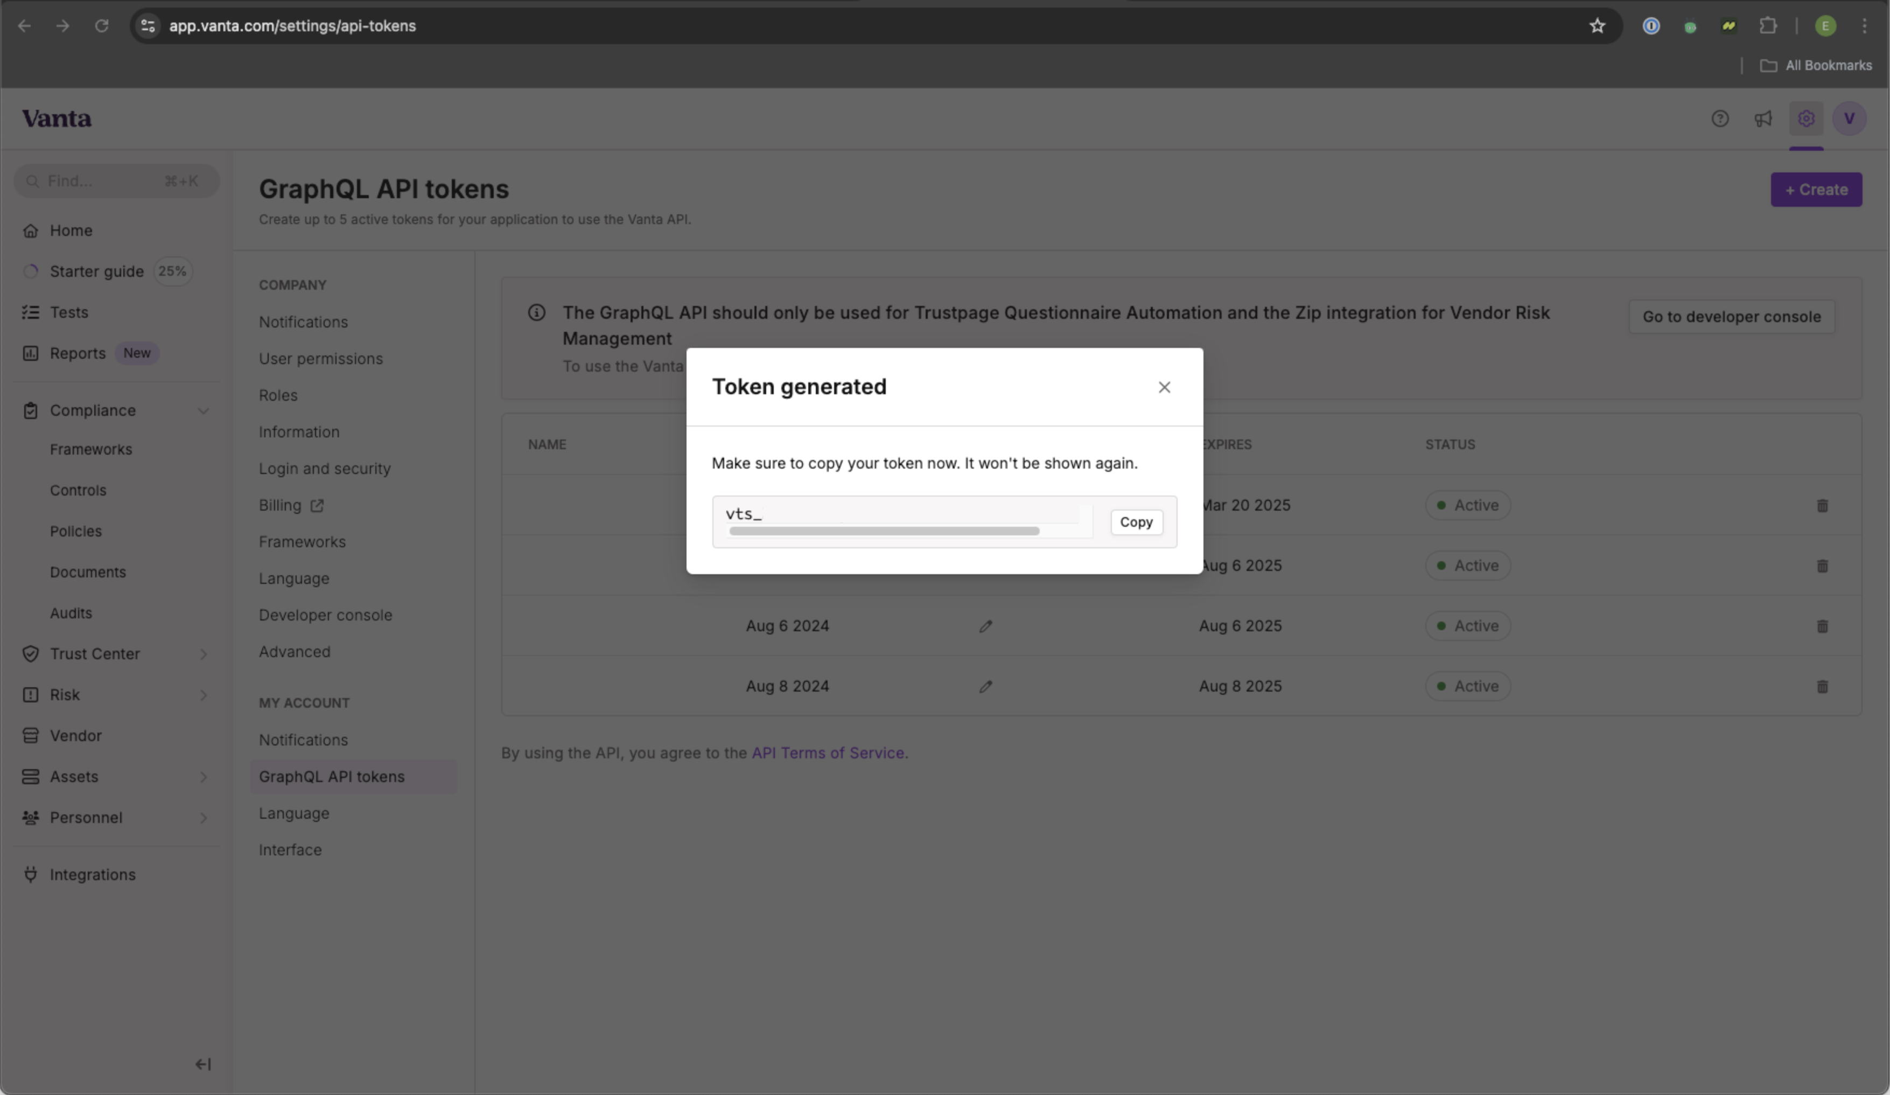Image resolution: width=1890 pixels, height=1095 pixels.
Task: Open Billing external link
Action: 291,506
